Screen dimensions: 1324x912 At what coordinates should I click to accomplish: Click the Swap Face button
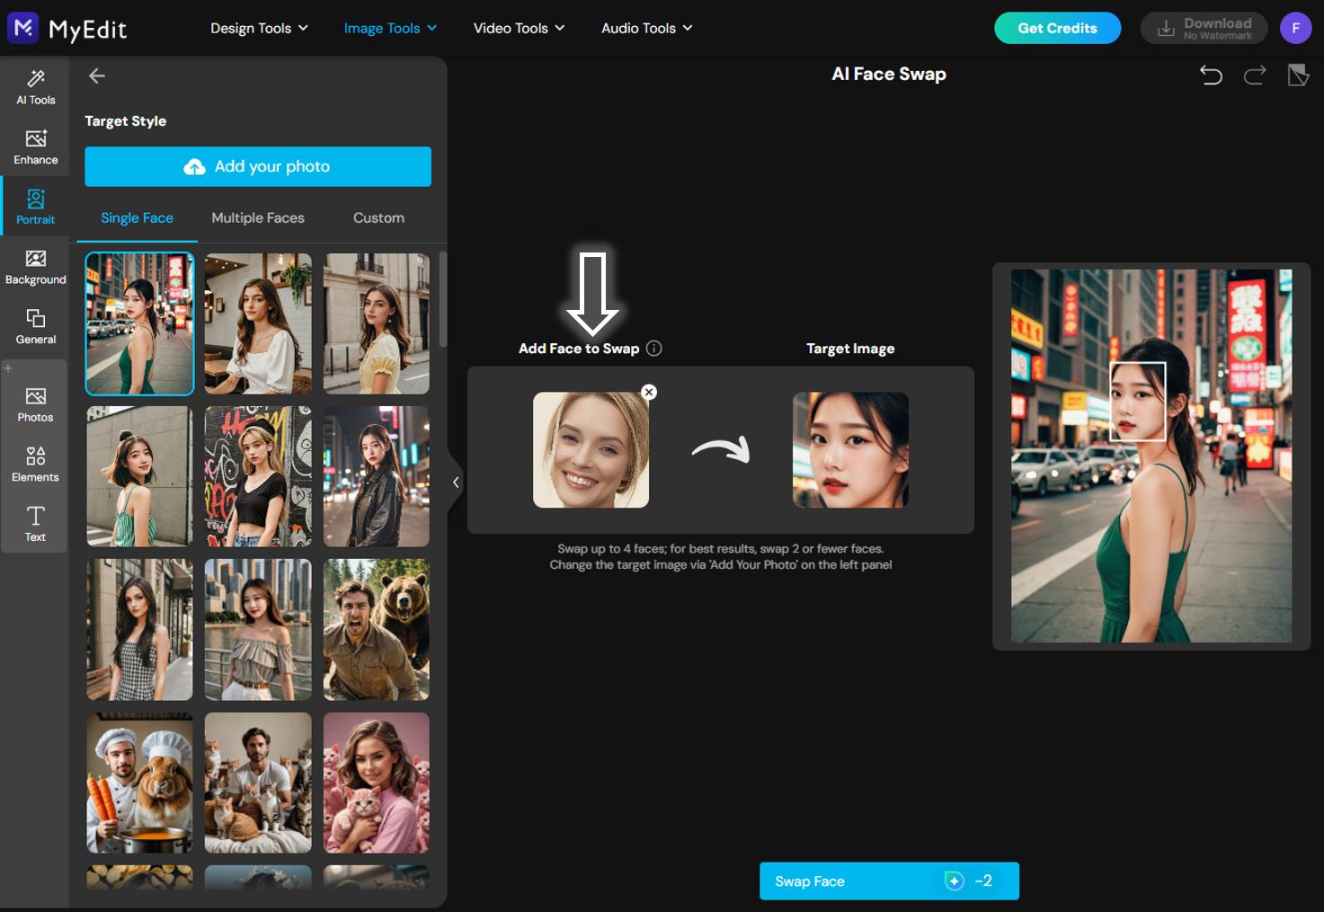(x=889, y=881)
